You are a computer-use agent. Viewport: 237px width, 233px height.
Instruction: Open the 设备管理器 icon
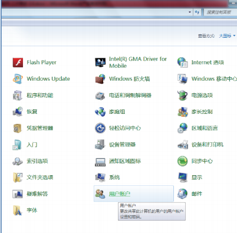100,145
